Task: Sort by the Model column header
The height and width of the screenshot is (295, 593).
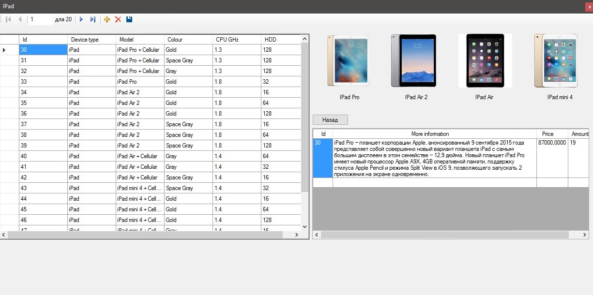Action: (x=140, y=40)
